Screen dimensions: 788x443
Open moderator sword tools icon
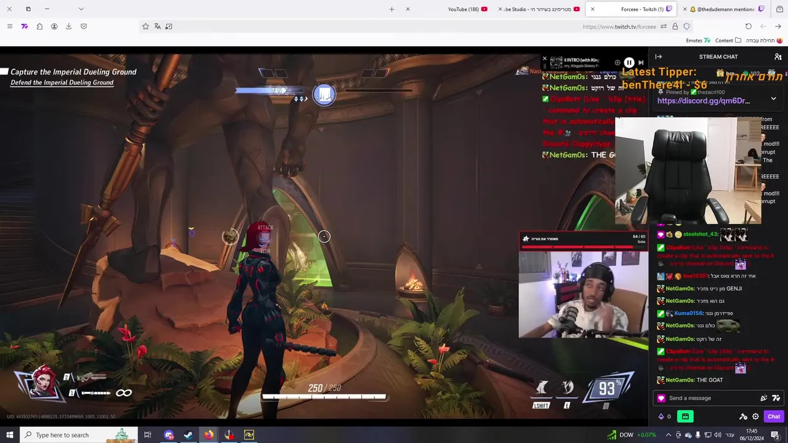point(743,417)
